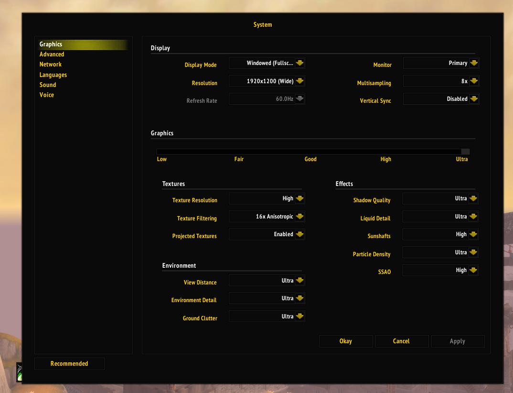Click the Recommended settings button
The image size is (513, 393).
pyautogui.click(x=69, y=364)
